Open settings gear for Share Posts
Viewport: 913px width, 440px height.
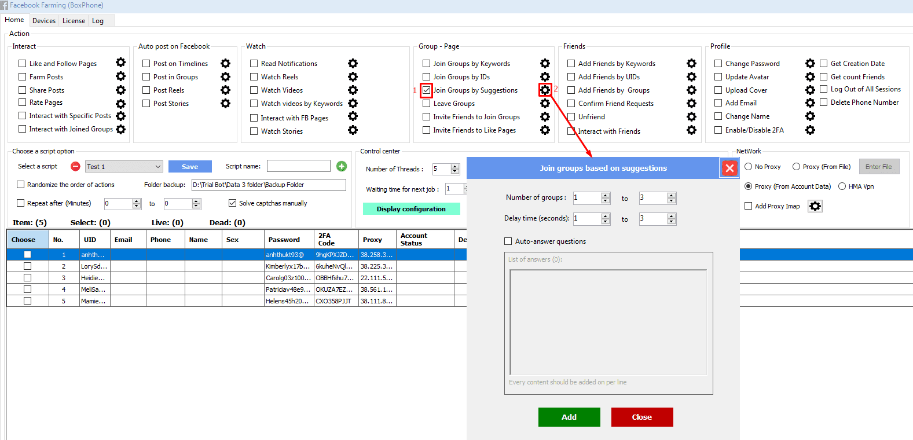(x=120, y=90)
